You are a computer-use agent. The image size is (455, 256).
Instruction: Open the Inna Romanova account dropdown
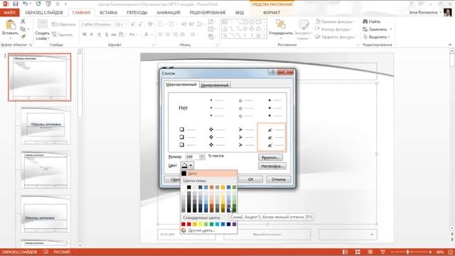click(441, 13)
